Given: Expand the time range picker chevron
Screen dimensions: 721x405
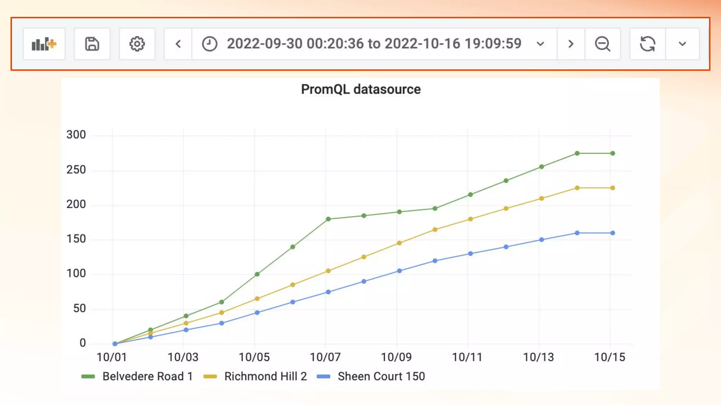Looking at the screenshot, I should [540, 44].
